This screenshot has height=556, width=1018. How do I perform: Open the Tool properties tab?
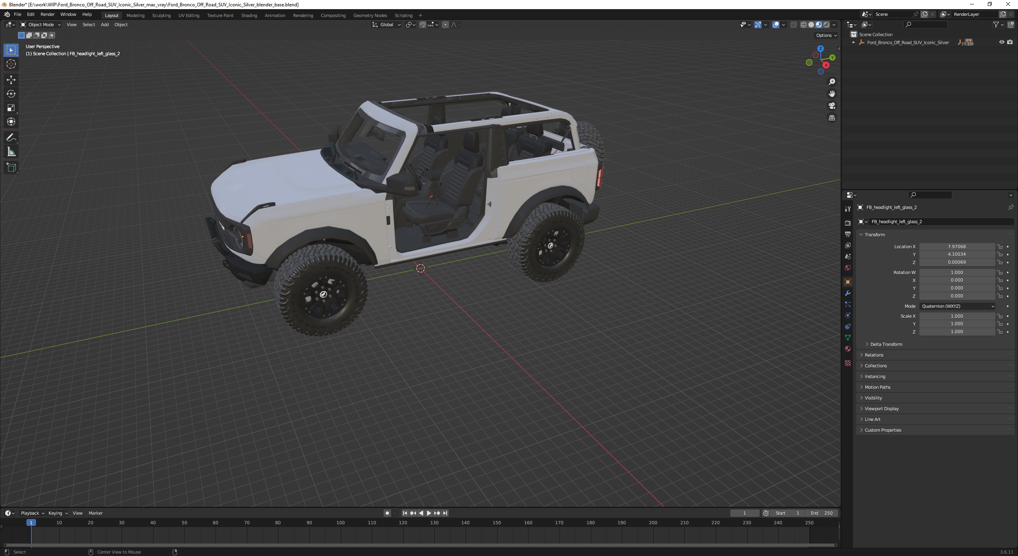tap(847, 209)
